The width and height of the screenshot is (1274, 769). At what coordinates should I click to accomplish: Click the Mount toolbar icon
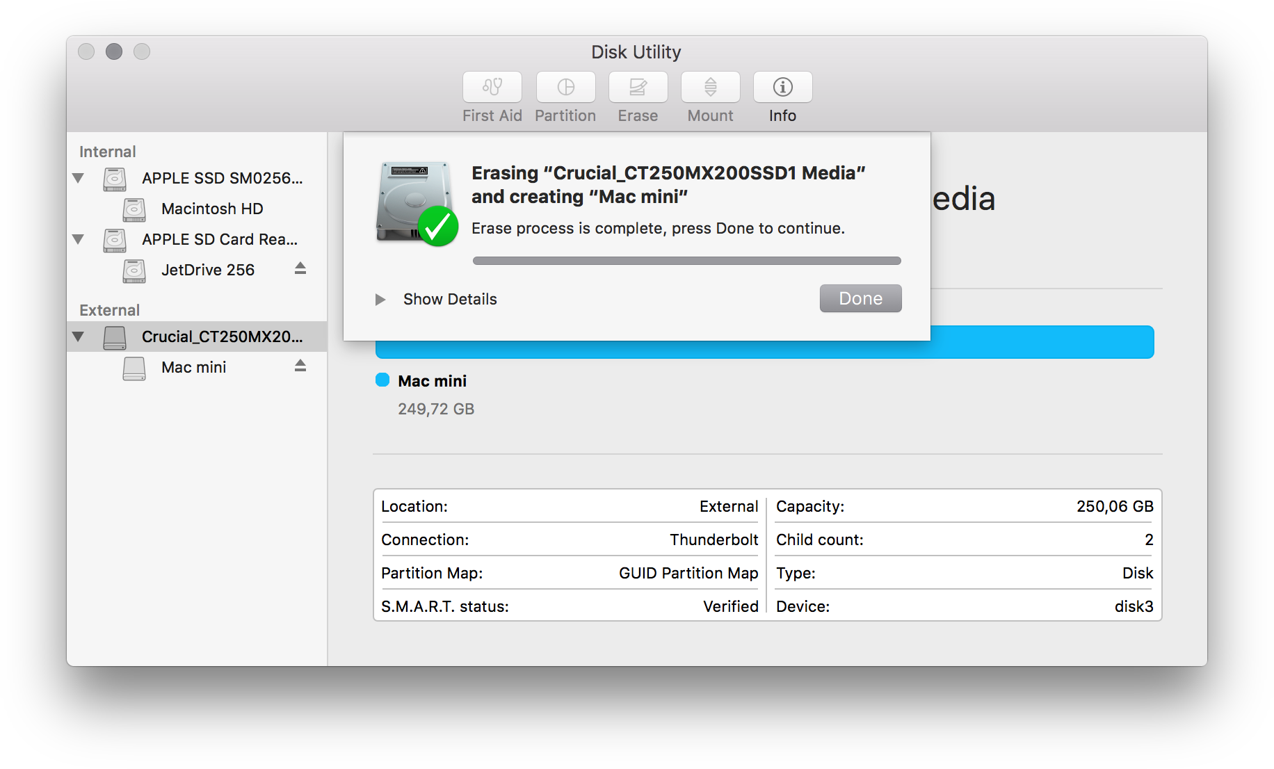tap(710, 87)
